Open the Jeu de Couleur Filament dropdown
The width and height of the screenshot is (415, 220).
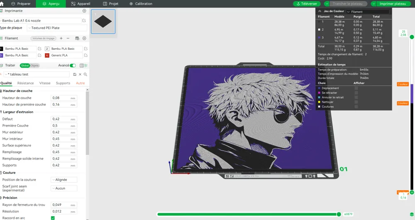[367, 12]
